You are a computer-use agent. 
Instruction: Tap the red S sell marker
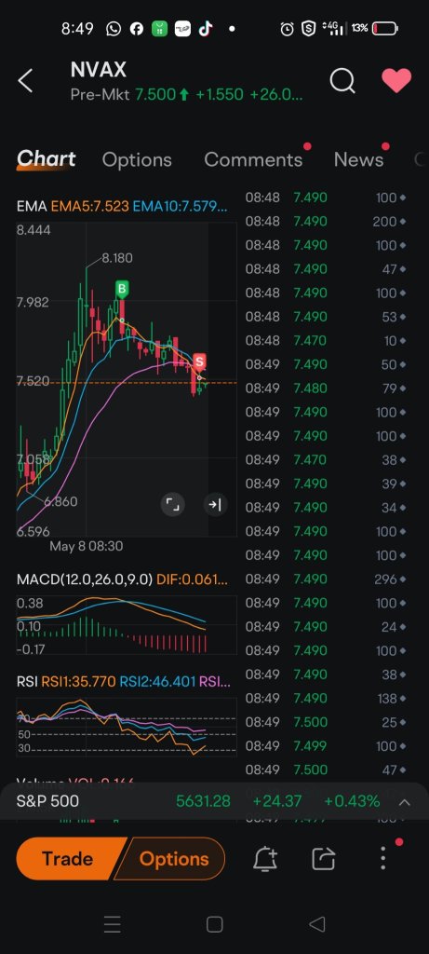tap(199, 361)
